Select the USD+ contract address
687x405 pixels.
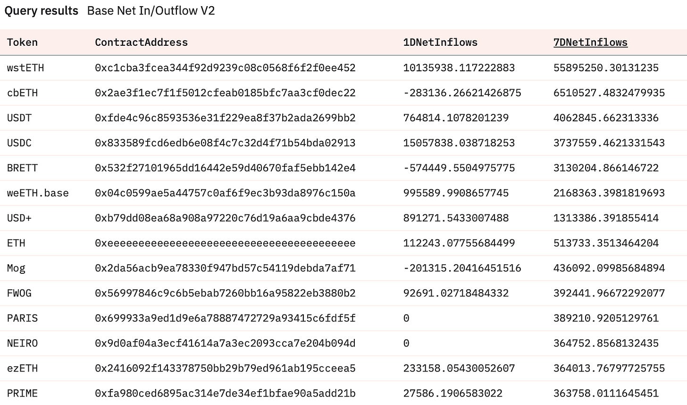tap(225, 218)
